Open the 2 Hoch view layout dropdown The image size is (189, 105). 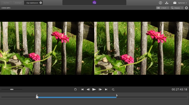click(163, 8)
